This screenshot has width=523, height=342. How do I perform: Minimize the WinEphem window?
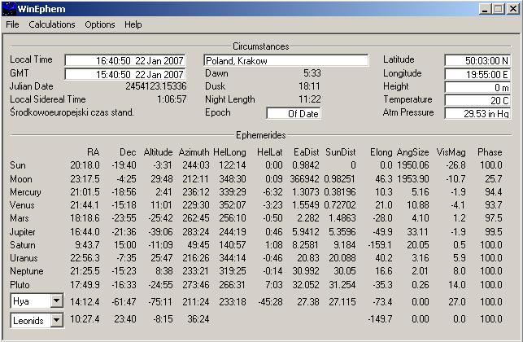(483, 9)
